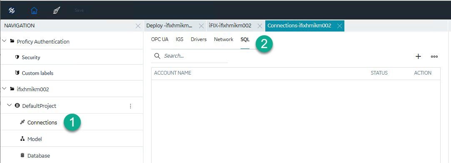Click the Proficy Authentication folder icon

coord(12,41)
